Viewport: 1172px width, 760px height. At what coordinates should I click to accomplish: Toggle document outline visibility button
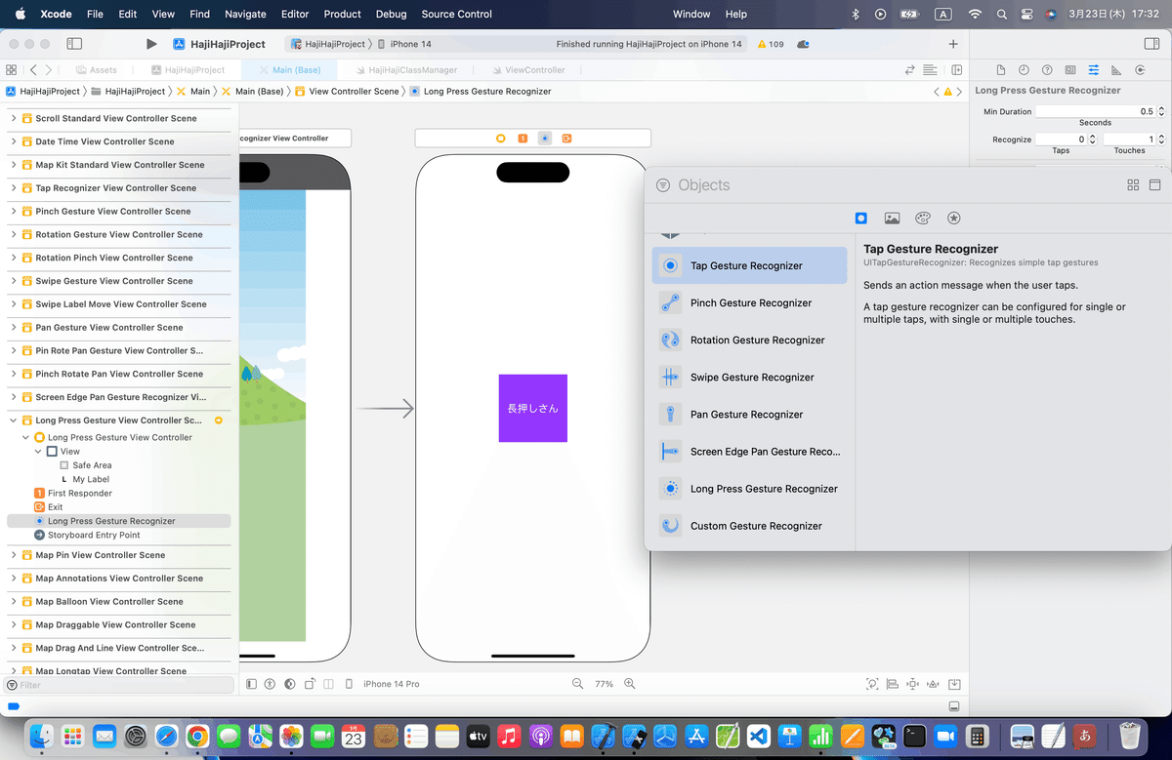pyautogui.click(x=252, y=684)
